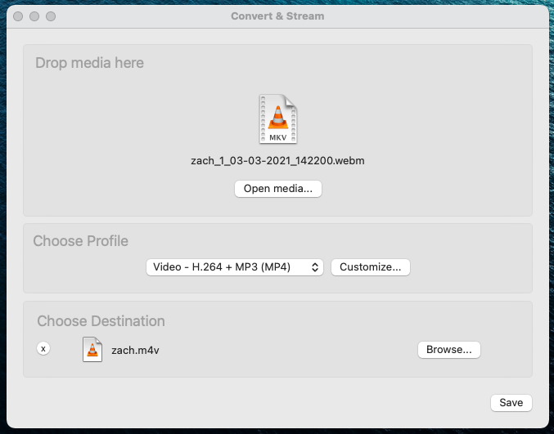Click the MKV media file icon

[x=278, y=119]
